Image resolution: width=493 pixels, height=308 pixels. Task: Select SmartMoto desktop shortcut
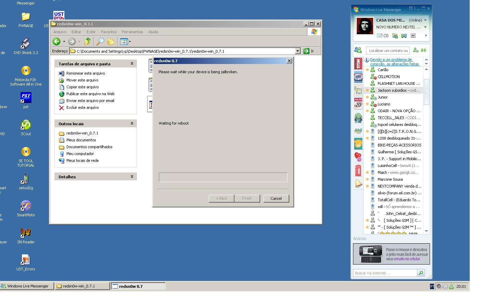[26, 208]
